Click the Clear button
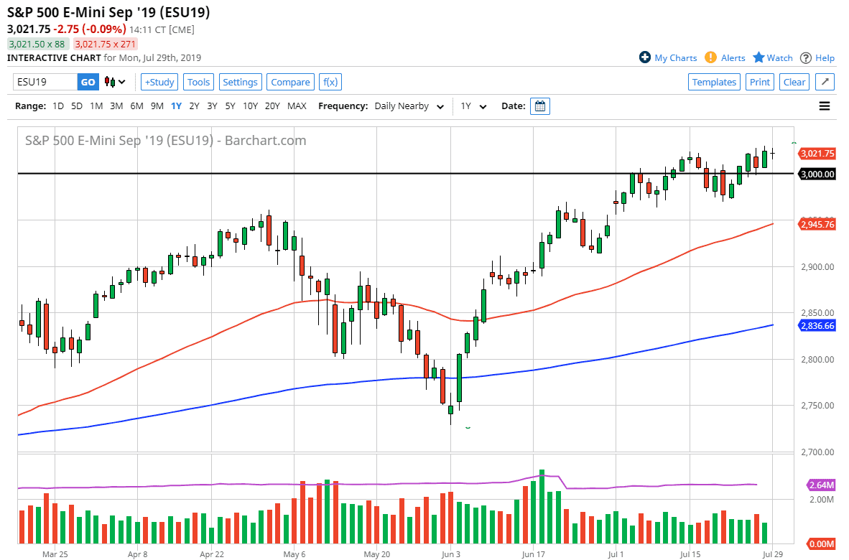The height and width of the screenshot is (560, 849). pyautogui.click(x=794, y=82)
